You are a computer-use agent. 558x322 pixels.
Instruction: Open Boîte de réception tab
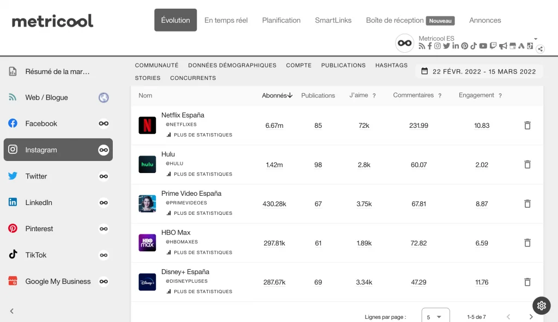click(x=410, y=20)
